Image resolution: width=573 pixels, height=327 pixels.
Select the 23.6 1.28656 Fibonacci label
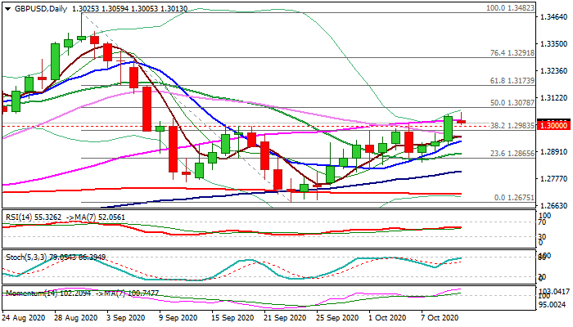512,154
